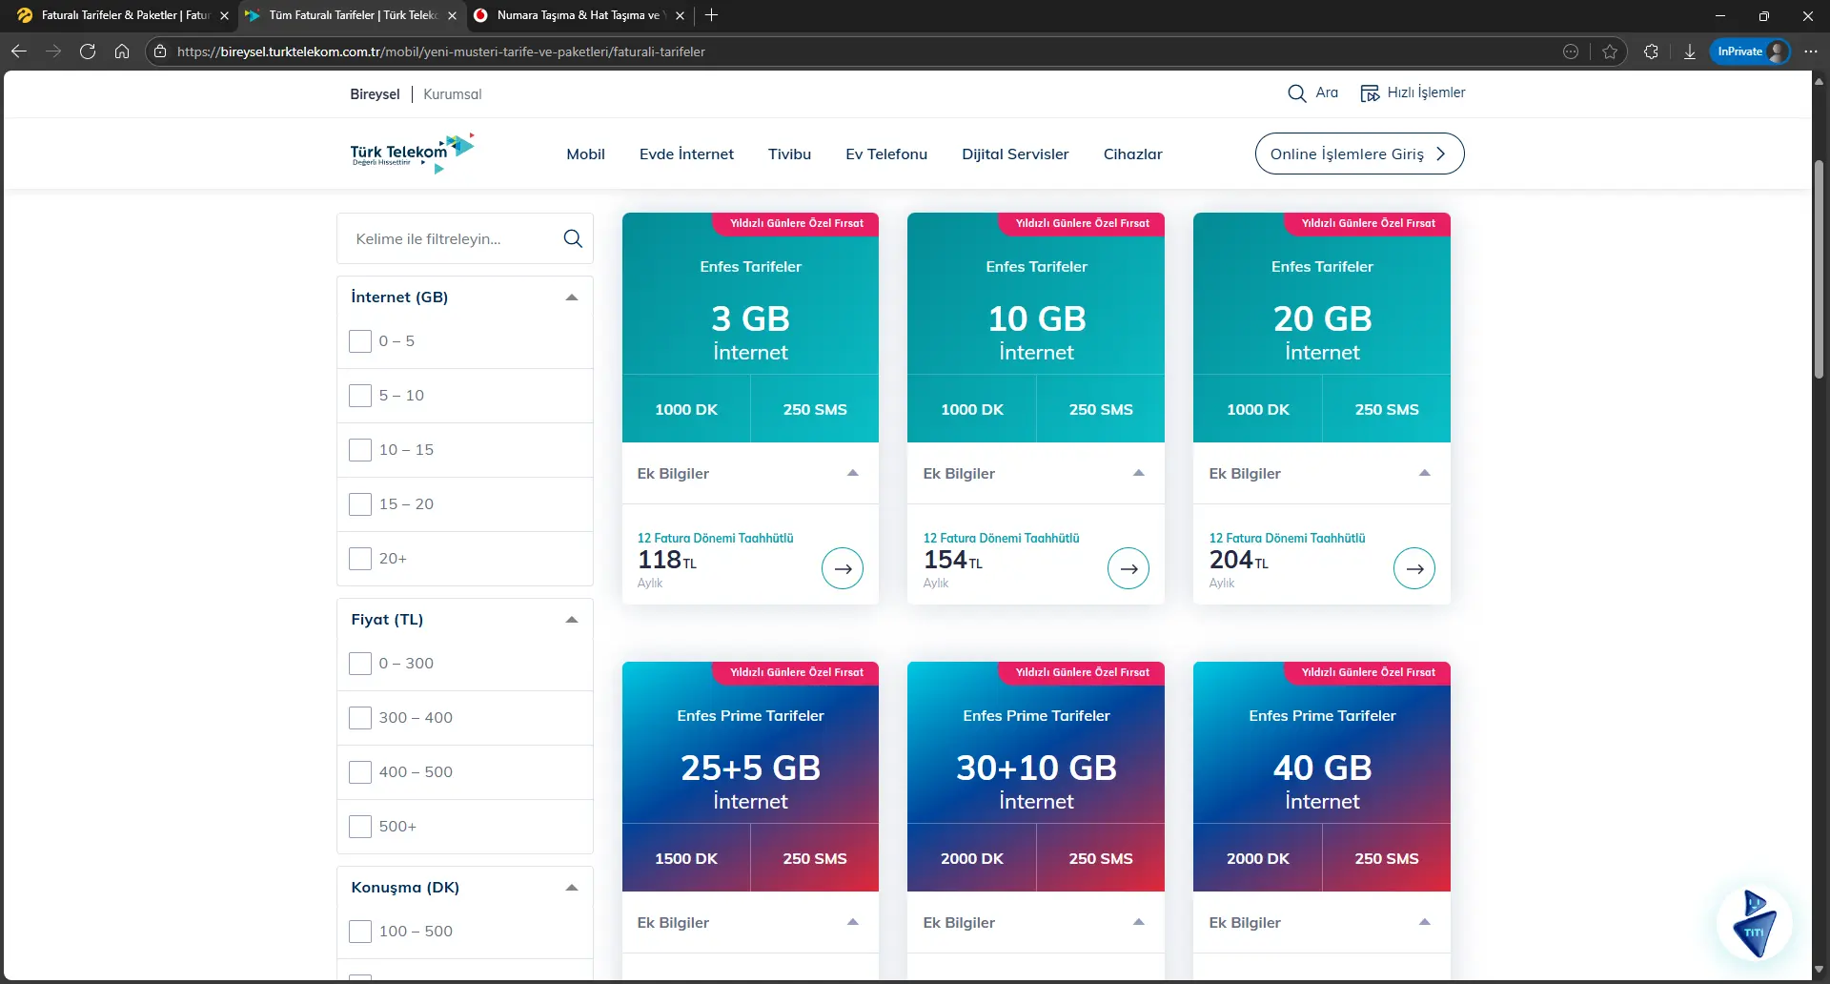Open the Mobil menu
The width and height of the screenshot is (1830, 984).
tap(585, 154)
